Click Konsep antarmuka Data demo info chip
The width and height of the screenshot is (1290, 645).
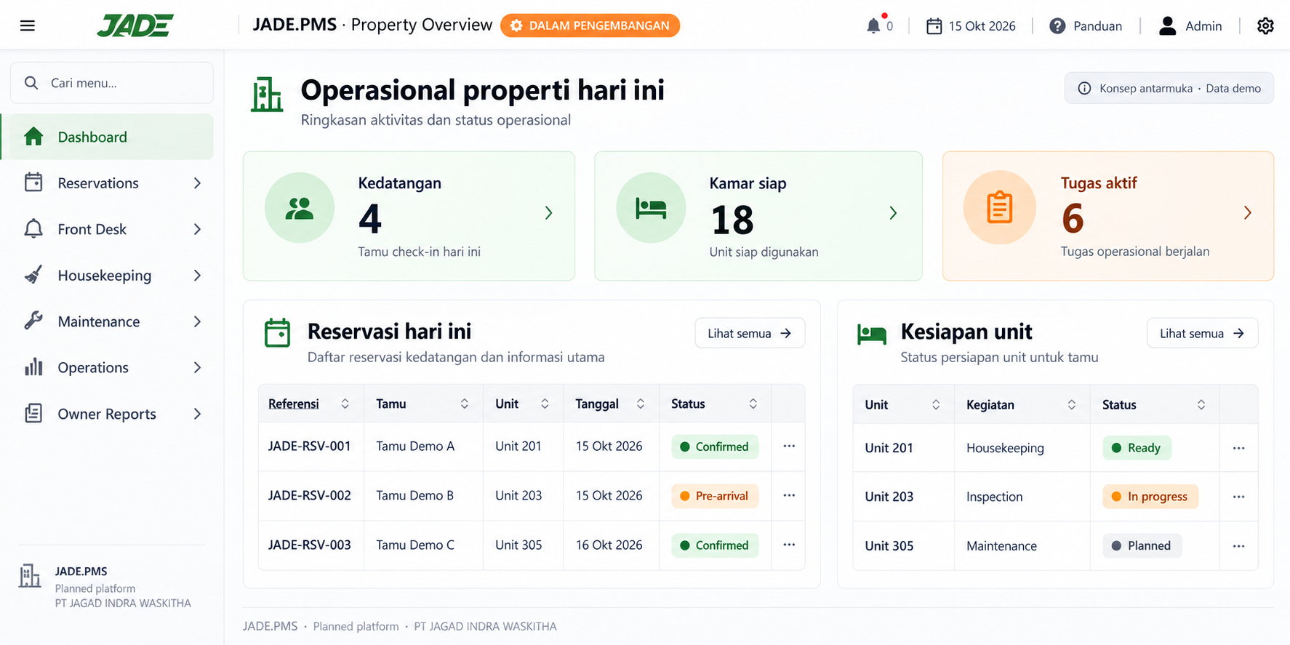[x=1169, y=88]
